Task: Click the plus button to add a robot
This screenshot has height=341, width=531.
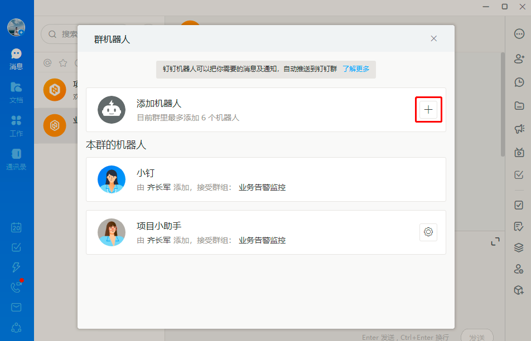Action: [428, 110]
